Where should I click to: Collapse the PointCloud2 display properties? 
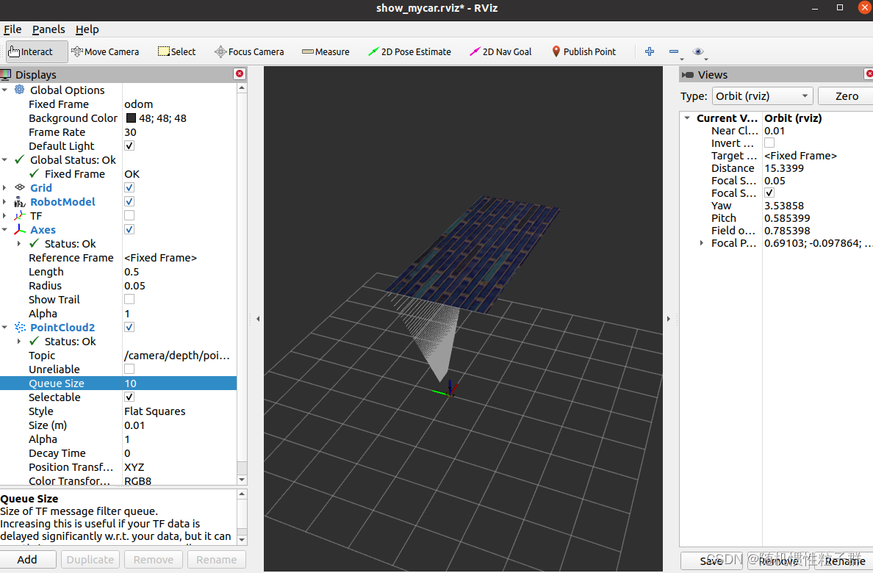5,327
